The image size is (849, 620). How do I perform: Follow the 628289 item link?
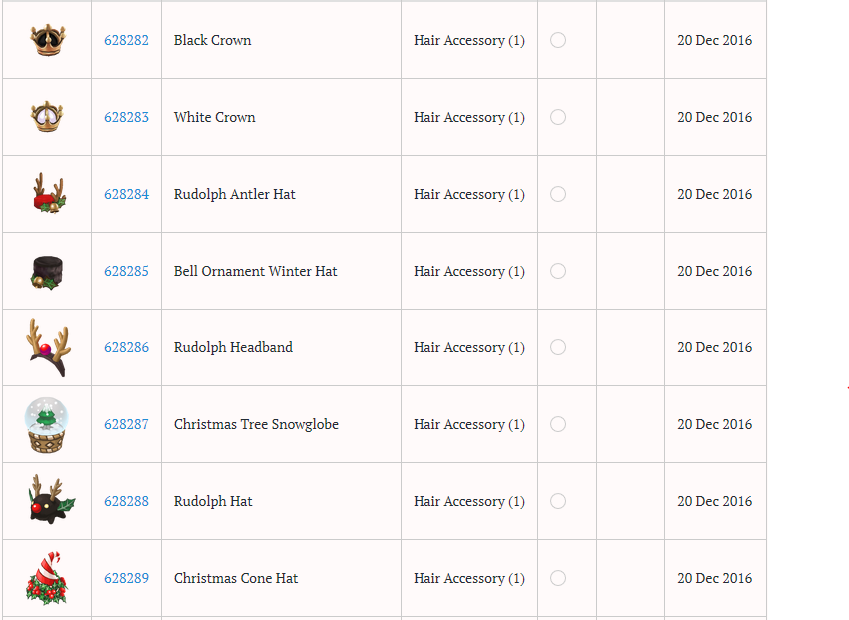click(126, 579)
